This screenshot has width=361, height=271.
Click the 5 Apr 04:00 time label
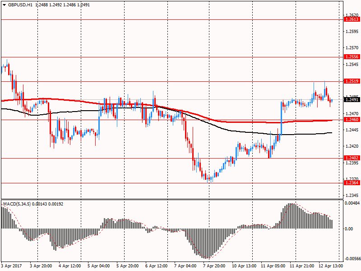click(x=99, y=266)
